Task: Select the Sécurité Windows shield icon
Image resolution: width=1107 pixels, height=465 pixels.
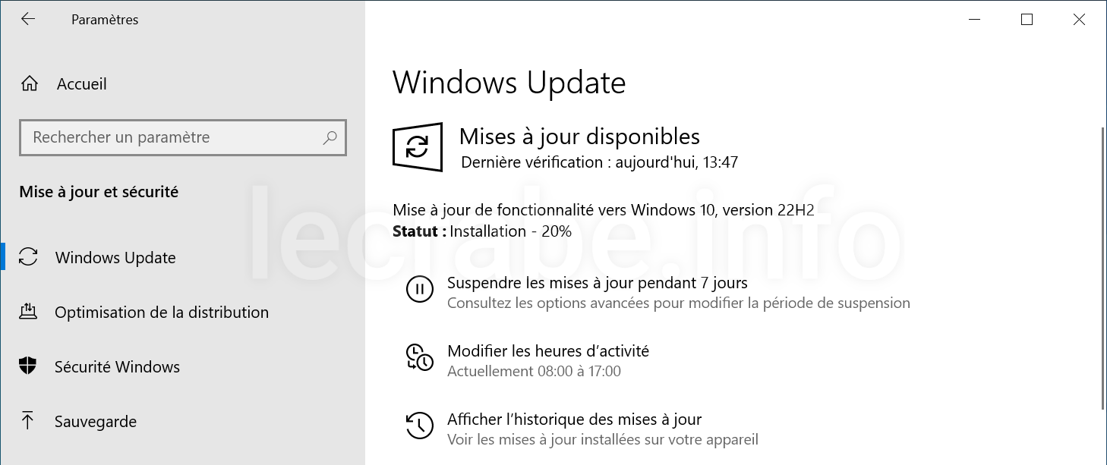Action: click(28, 366)
